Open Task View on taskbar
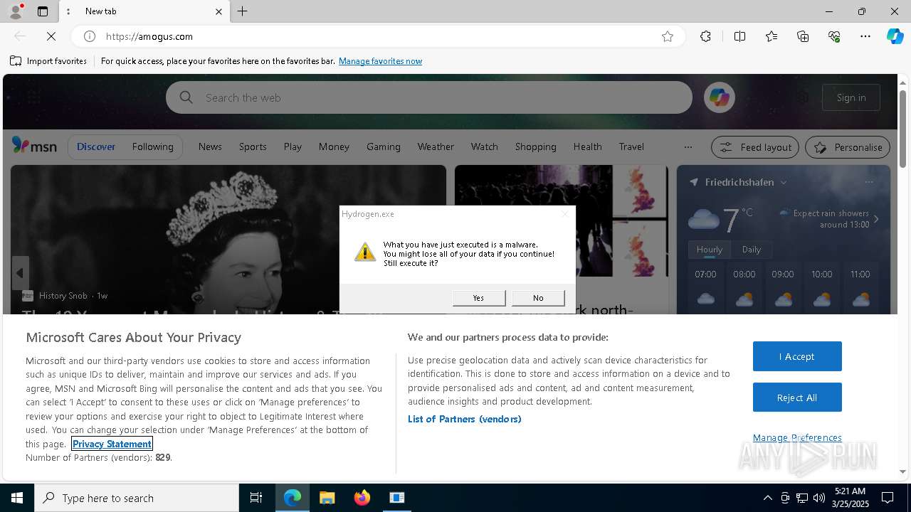 pos(256,498)
